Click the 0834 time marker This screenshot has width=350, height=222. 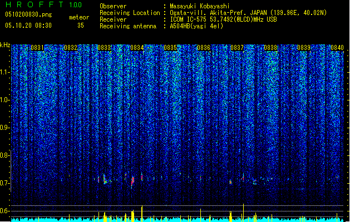[137, 48]
